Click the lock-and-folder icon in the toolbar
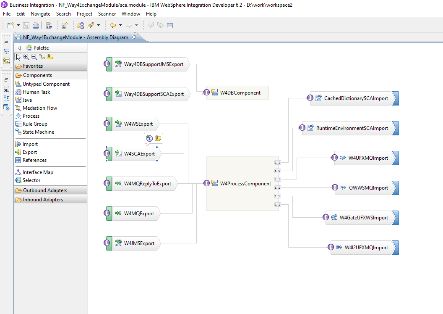This screenshot has height=314, width=443. click(x=81, y=26)
